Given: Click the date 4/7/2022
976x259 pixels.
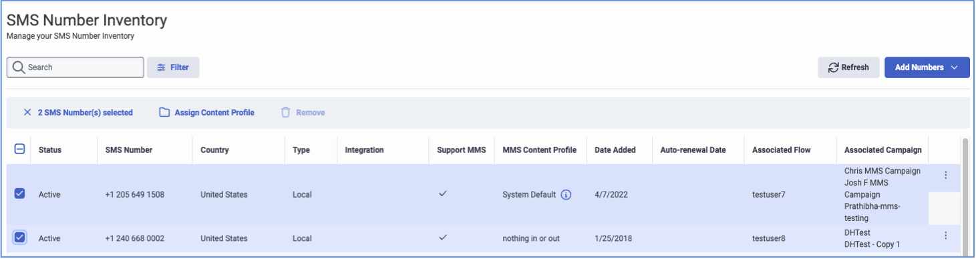Looking at the screenshot, I should point(611,195).
